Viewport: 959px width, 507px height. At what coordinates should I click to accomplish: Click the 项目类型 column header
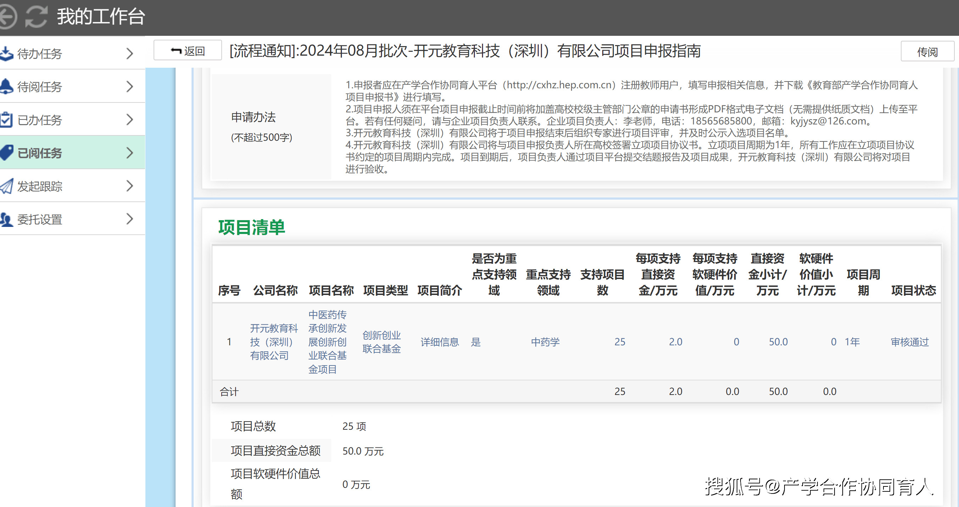(385, 290)
